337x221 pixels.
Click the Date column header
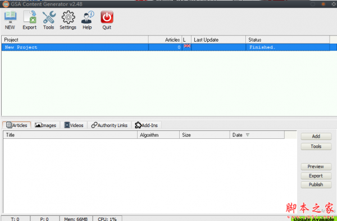pyautogui.click(x=257, y=135)
